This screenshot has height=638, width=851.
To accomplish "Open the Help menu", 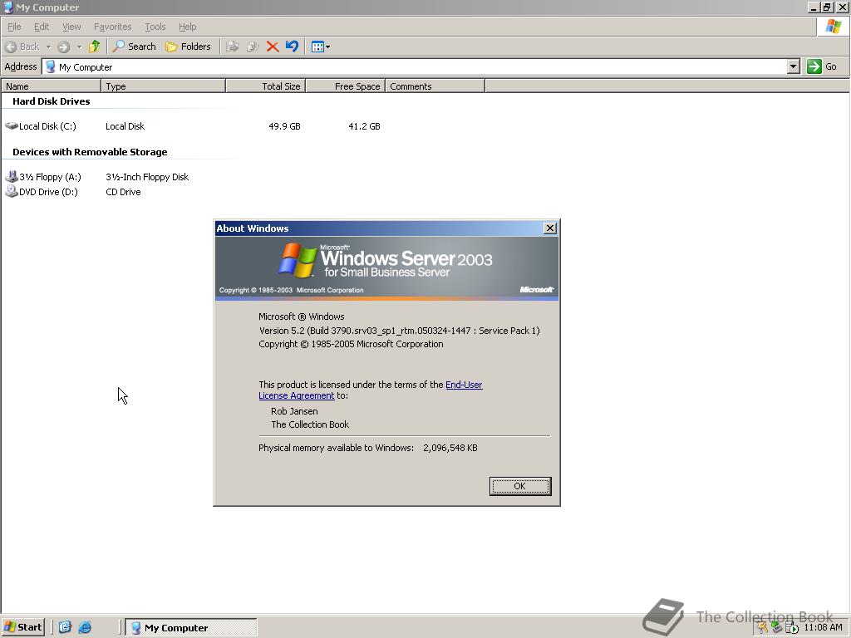I will click(x=187, y=27).
